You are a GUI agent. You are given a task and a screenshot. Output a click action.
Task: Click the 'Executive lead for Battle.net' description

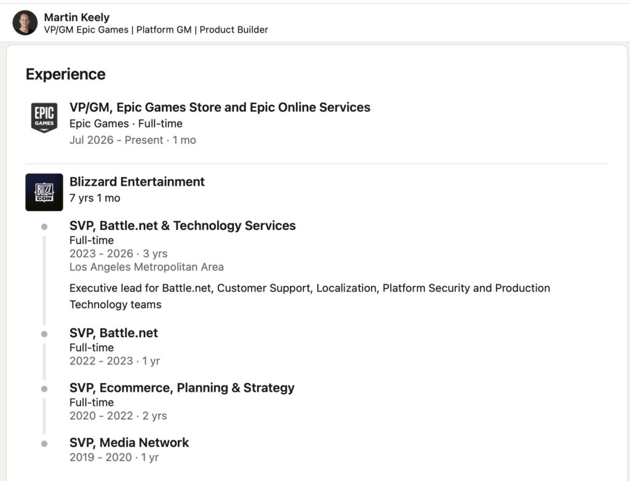coord(310,296)
